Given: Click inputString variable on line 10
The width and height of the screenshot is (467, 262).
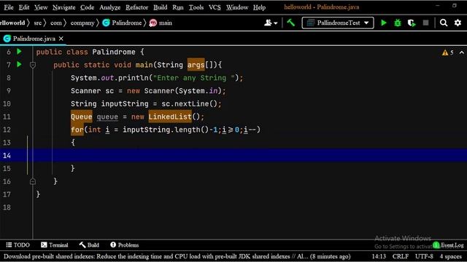Looking at the screenshot, I should (x=125, y=103).
